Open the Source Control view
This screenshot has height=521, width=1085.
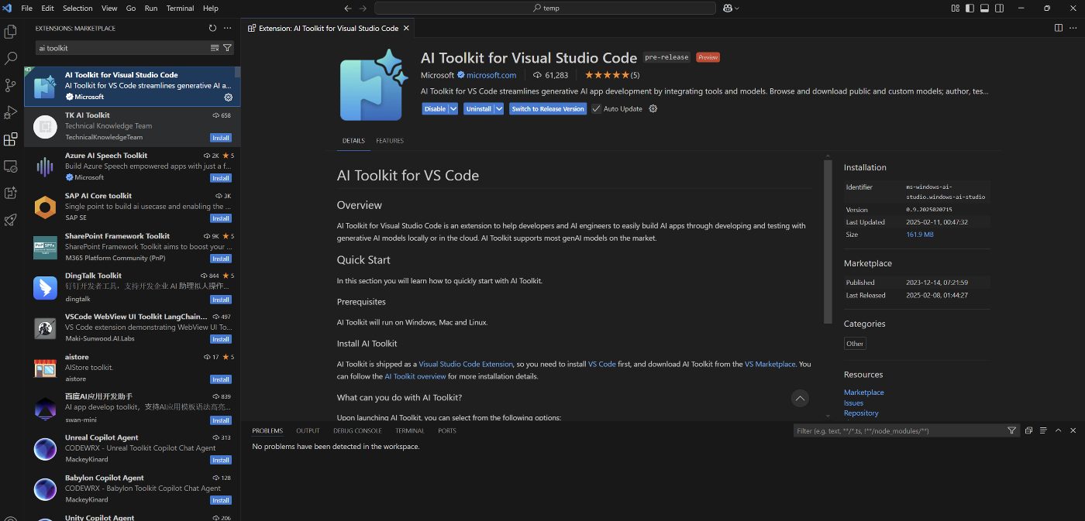pos(11,85)
